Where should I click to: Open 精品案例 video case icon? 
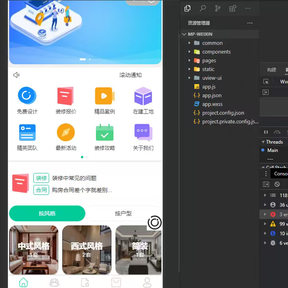[x=105, y=96]
